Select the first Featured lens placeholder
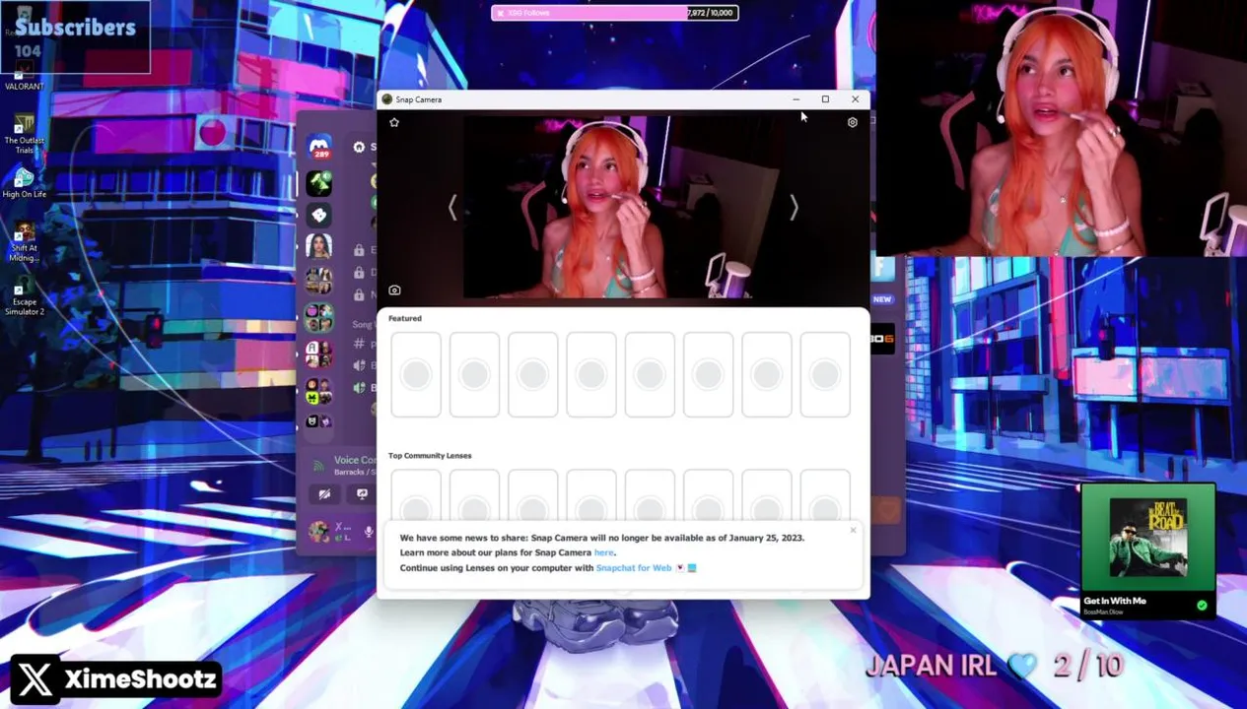 [x=416, y=375]
